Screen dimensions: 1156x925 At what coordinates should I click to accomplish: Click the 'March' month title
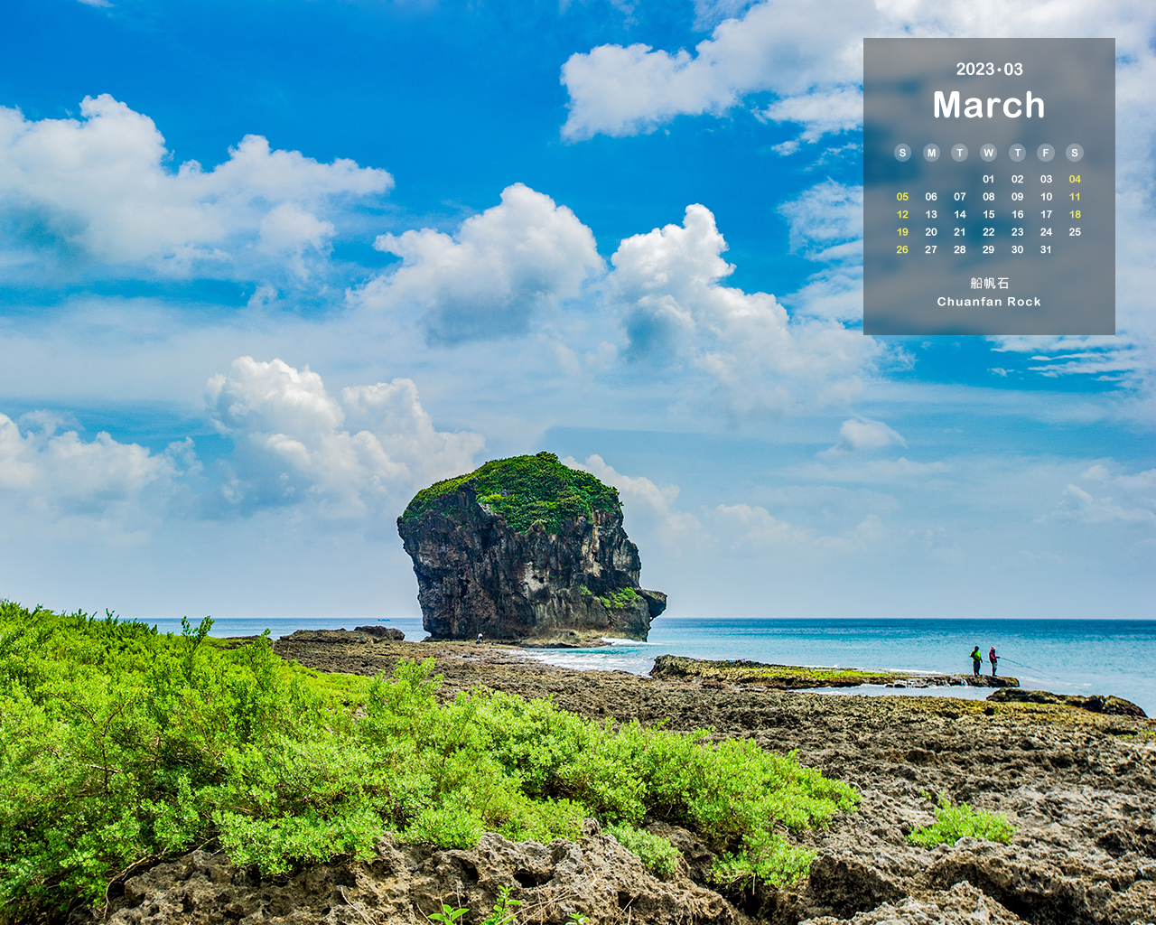pos(989,106)
